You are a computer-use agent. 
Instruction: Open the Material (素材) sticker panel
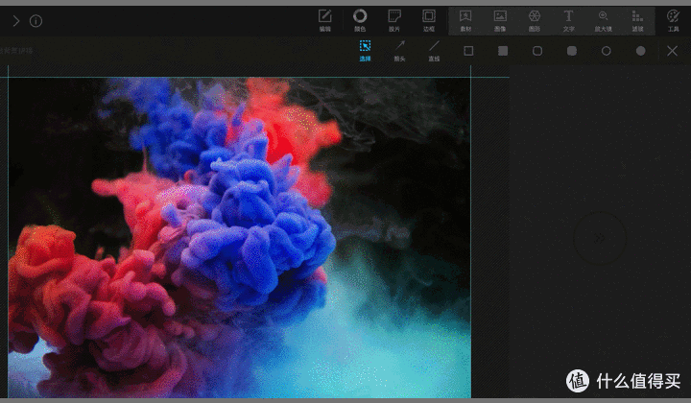pyautogui.click(x=465, y=21)
